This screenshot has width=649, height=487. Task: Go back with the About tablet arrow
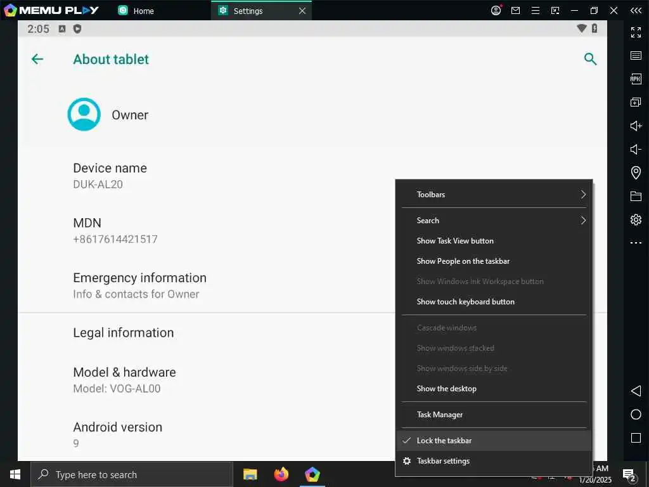pyautogui.click(x=37, y=59)
